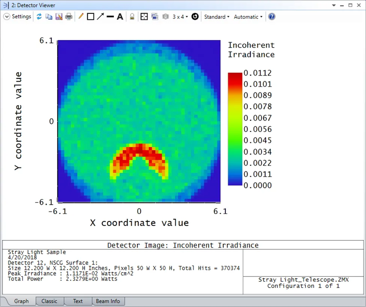This screenshot has height=307, width=366.
Task: Select the text annotation 'A' tool
Action: pyautogui.click(x=120, y=17)
